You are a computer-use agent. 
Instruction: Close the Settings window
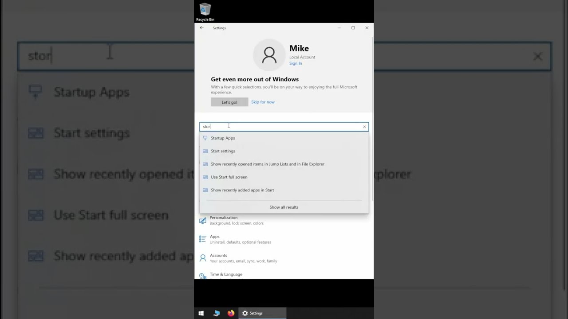tap(367, 28)
